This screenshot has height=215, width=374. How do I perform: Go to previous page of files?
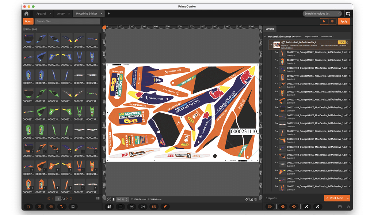pyautogui.click(x=53, y=199)
